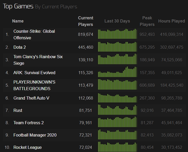
Task: Select current players value 72,321
Action: [86, 135]
